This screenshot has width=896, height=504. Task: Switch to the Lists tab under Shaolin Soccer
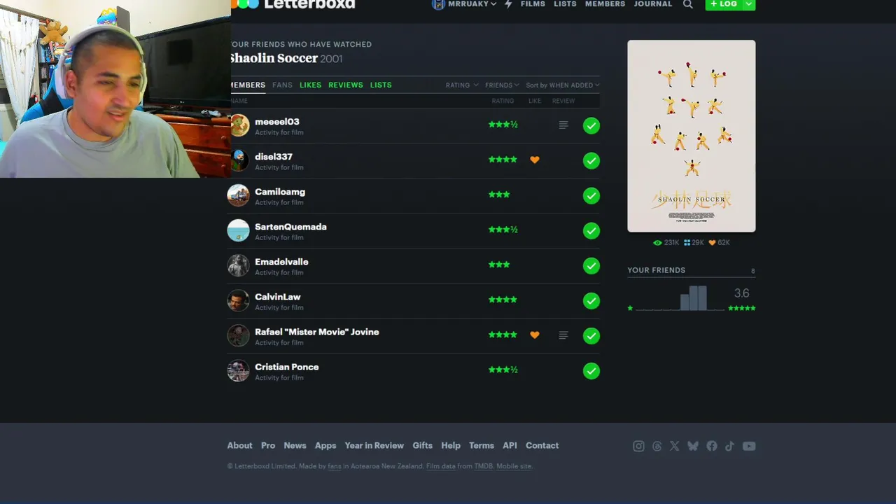coord(381,85)
